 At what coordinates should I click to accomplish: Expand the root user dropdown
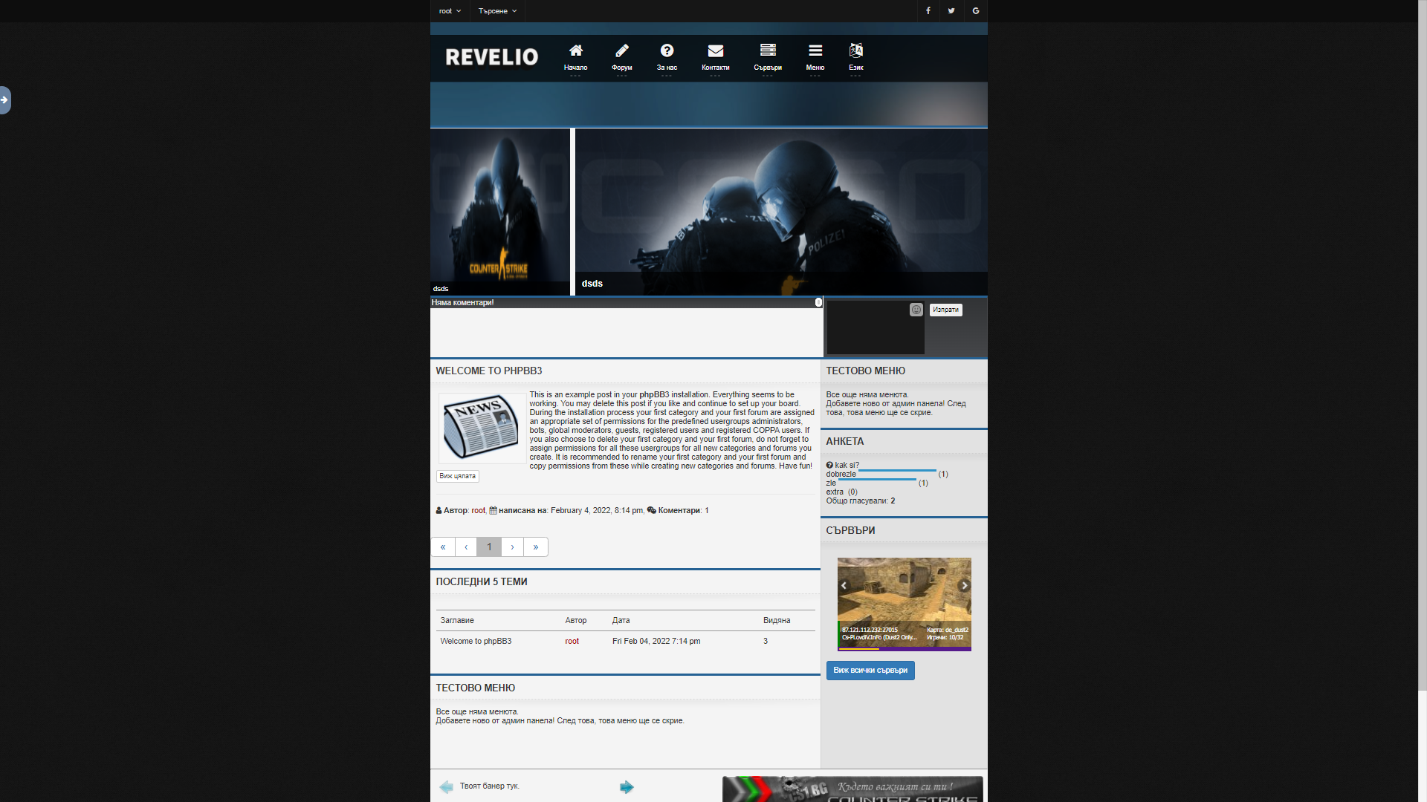pos(450,10)
